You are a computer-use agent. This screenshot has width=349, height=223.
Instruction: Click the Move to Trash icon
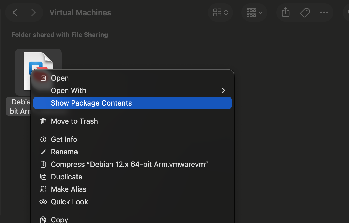[x=43, y=121]
